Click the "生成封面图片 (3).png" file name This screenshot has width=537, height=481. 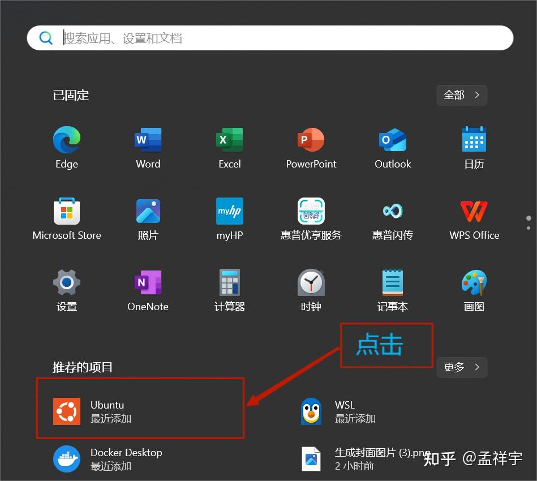(x=382, y=453)
